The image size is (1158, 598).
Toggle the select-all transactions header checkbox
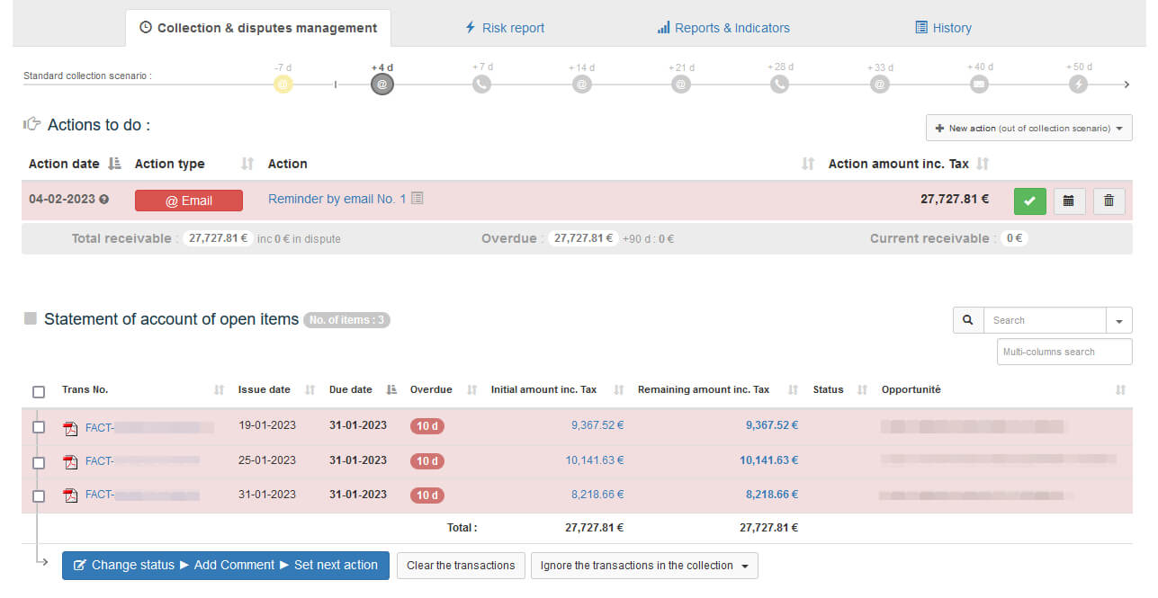[x=39, y=392]
